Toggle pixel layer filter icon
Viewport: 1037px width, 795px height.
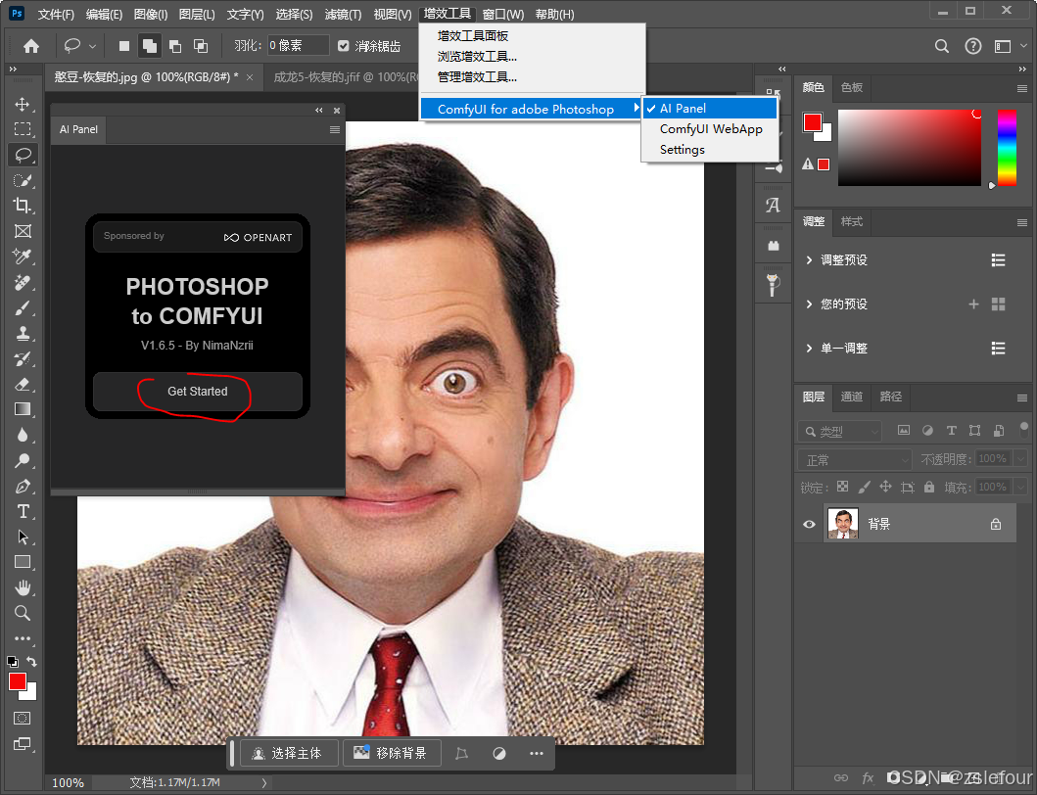904,431
